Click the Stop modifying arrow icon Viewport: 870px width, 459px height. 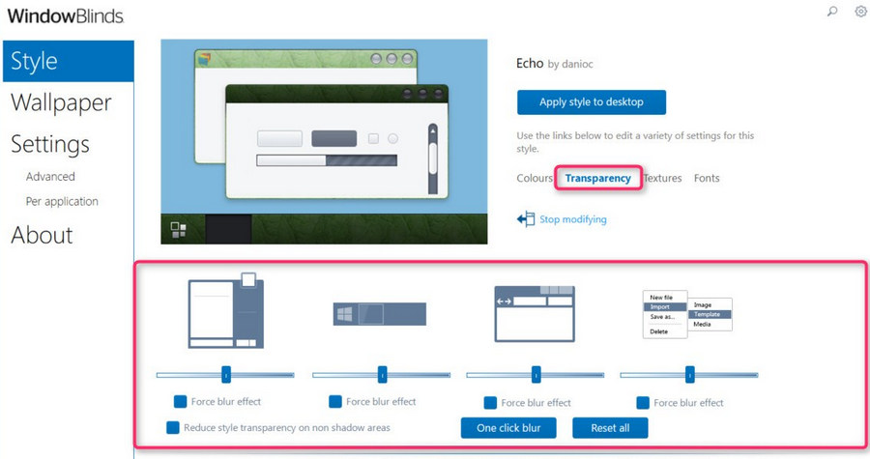tap(526, 219)
